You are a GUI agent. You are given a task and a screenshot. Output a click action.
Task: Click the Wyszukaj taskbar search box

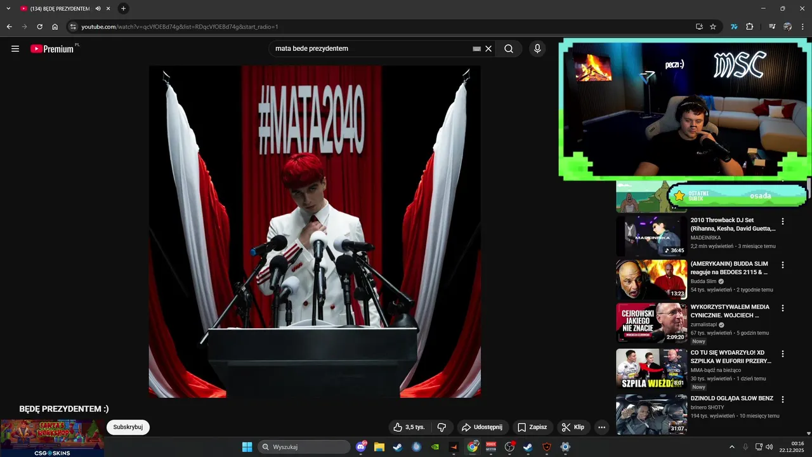pos(304,447)
